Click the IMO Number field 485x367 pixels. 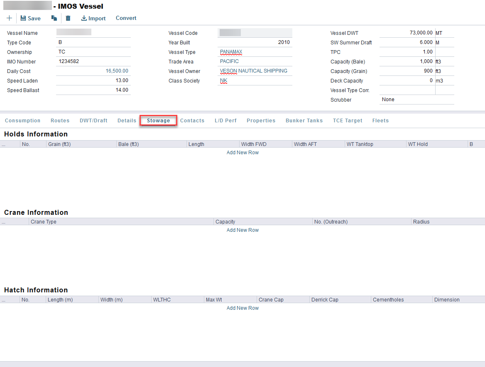pos(93,62)
